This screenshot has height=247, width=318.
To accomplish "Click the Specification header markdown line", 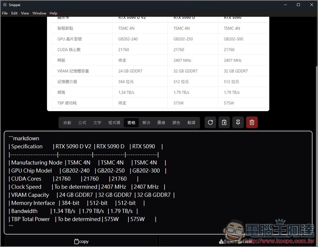I will 86,146.
